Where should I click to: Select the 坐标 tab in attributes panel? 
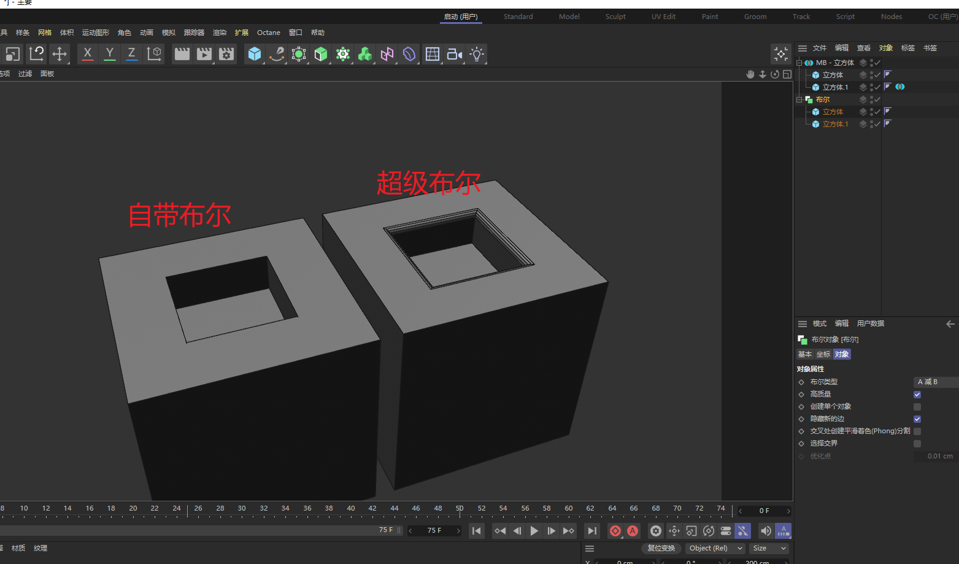[823, 354]
